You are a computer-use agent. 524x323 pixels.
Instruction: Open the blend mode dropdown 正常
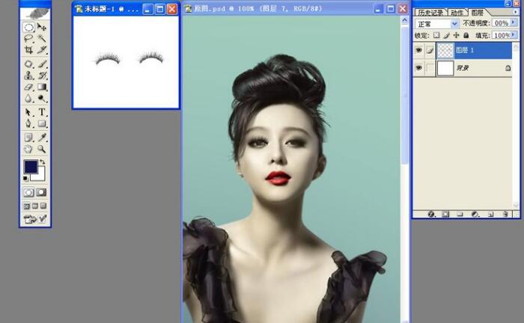(455, 24)
